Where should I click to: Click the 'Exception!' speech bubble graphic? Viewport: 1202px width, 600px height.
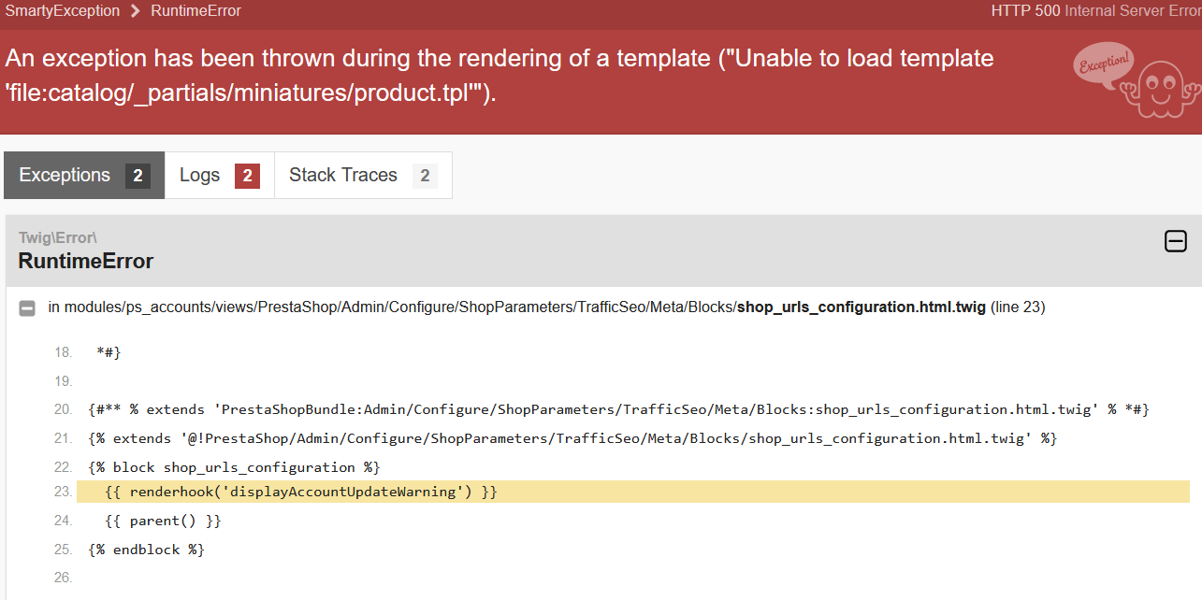(x=1105, y=66)
